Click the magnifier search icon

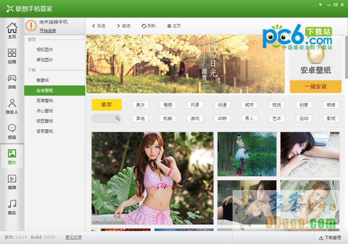point(118,118)
